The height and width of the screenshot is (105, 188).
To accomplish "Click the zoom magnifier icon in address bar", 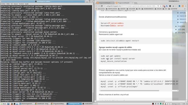I will pos(158,6).
